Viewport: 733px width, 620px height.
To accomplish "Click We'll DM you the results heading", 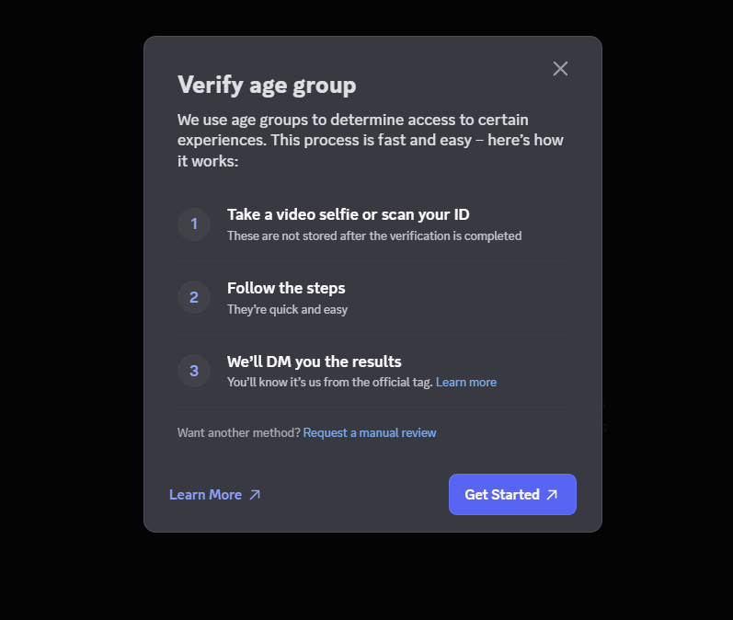I will coord(315,362).
